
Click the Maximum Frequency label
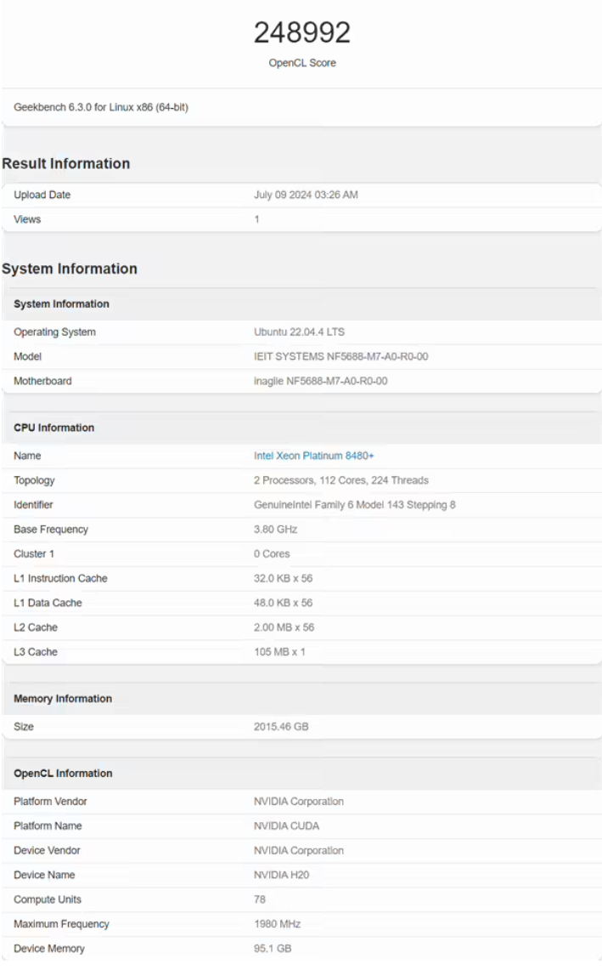click(x=61, y=923)
